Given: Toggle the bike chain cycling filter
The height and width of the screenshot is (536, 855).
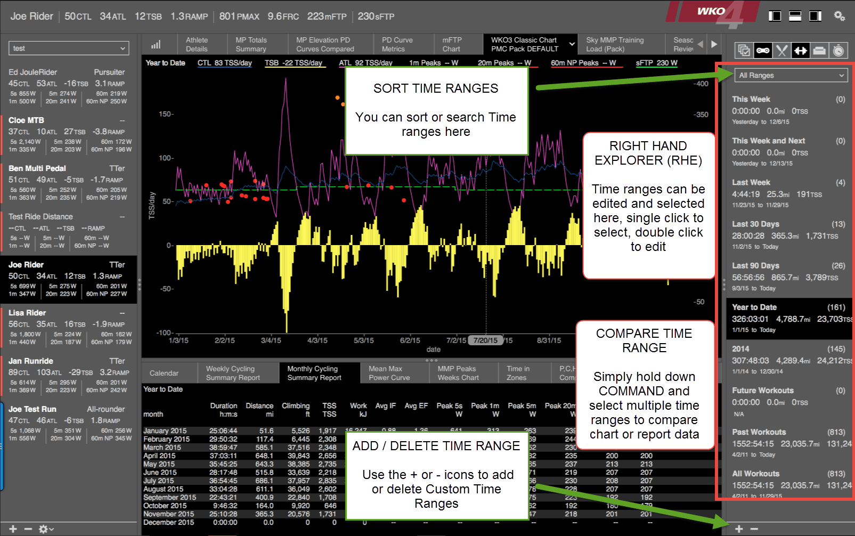Looking at the screenshot, I should (763, 51).
